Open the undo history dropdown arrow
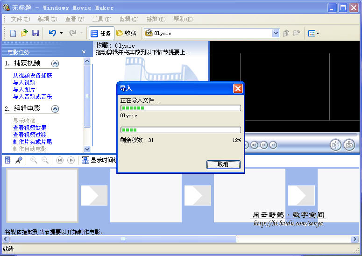362x256 pixels. coord(61,33)
